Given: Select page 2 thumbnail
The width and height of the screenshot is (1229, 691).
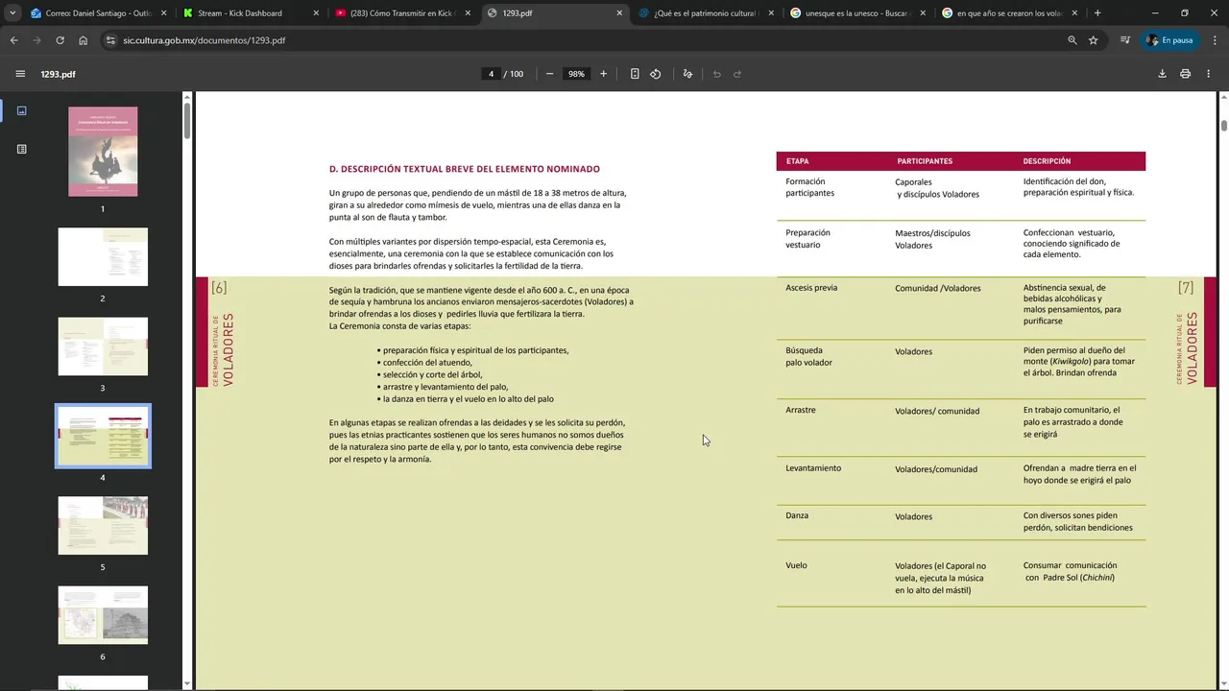Looking at the screenshot, I should (x=103, y=257).
